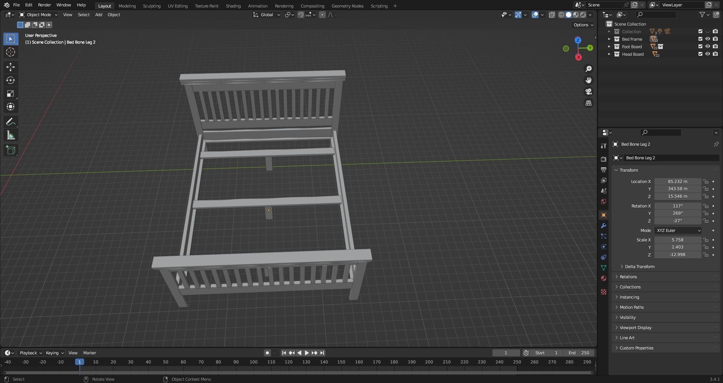The height and width of the screenshot is (383, 723).
Task: Choose the Select Box tool
Action: 11,39
